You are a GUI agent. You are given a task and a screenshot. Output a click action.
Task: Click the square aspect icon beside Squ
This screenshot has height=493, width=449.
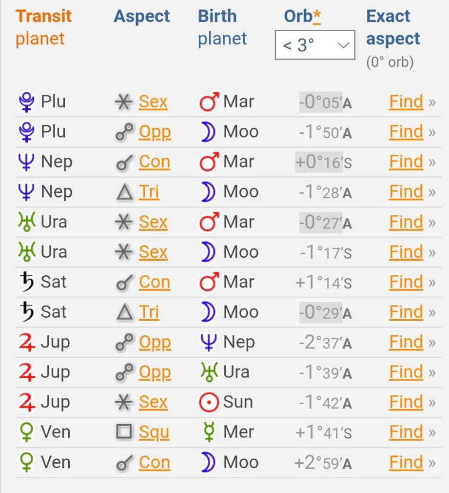pyautogui.click(x=124, y=432)
